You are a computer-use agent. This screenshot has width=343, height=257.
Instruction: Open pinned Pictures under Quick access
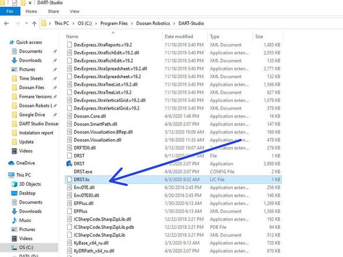[27, 69]
